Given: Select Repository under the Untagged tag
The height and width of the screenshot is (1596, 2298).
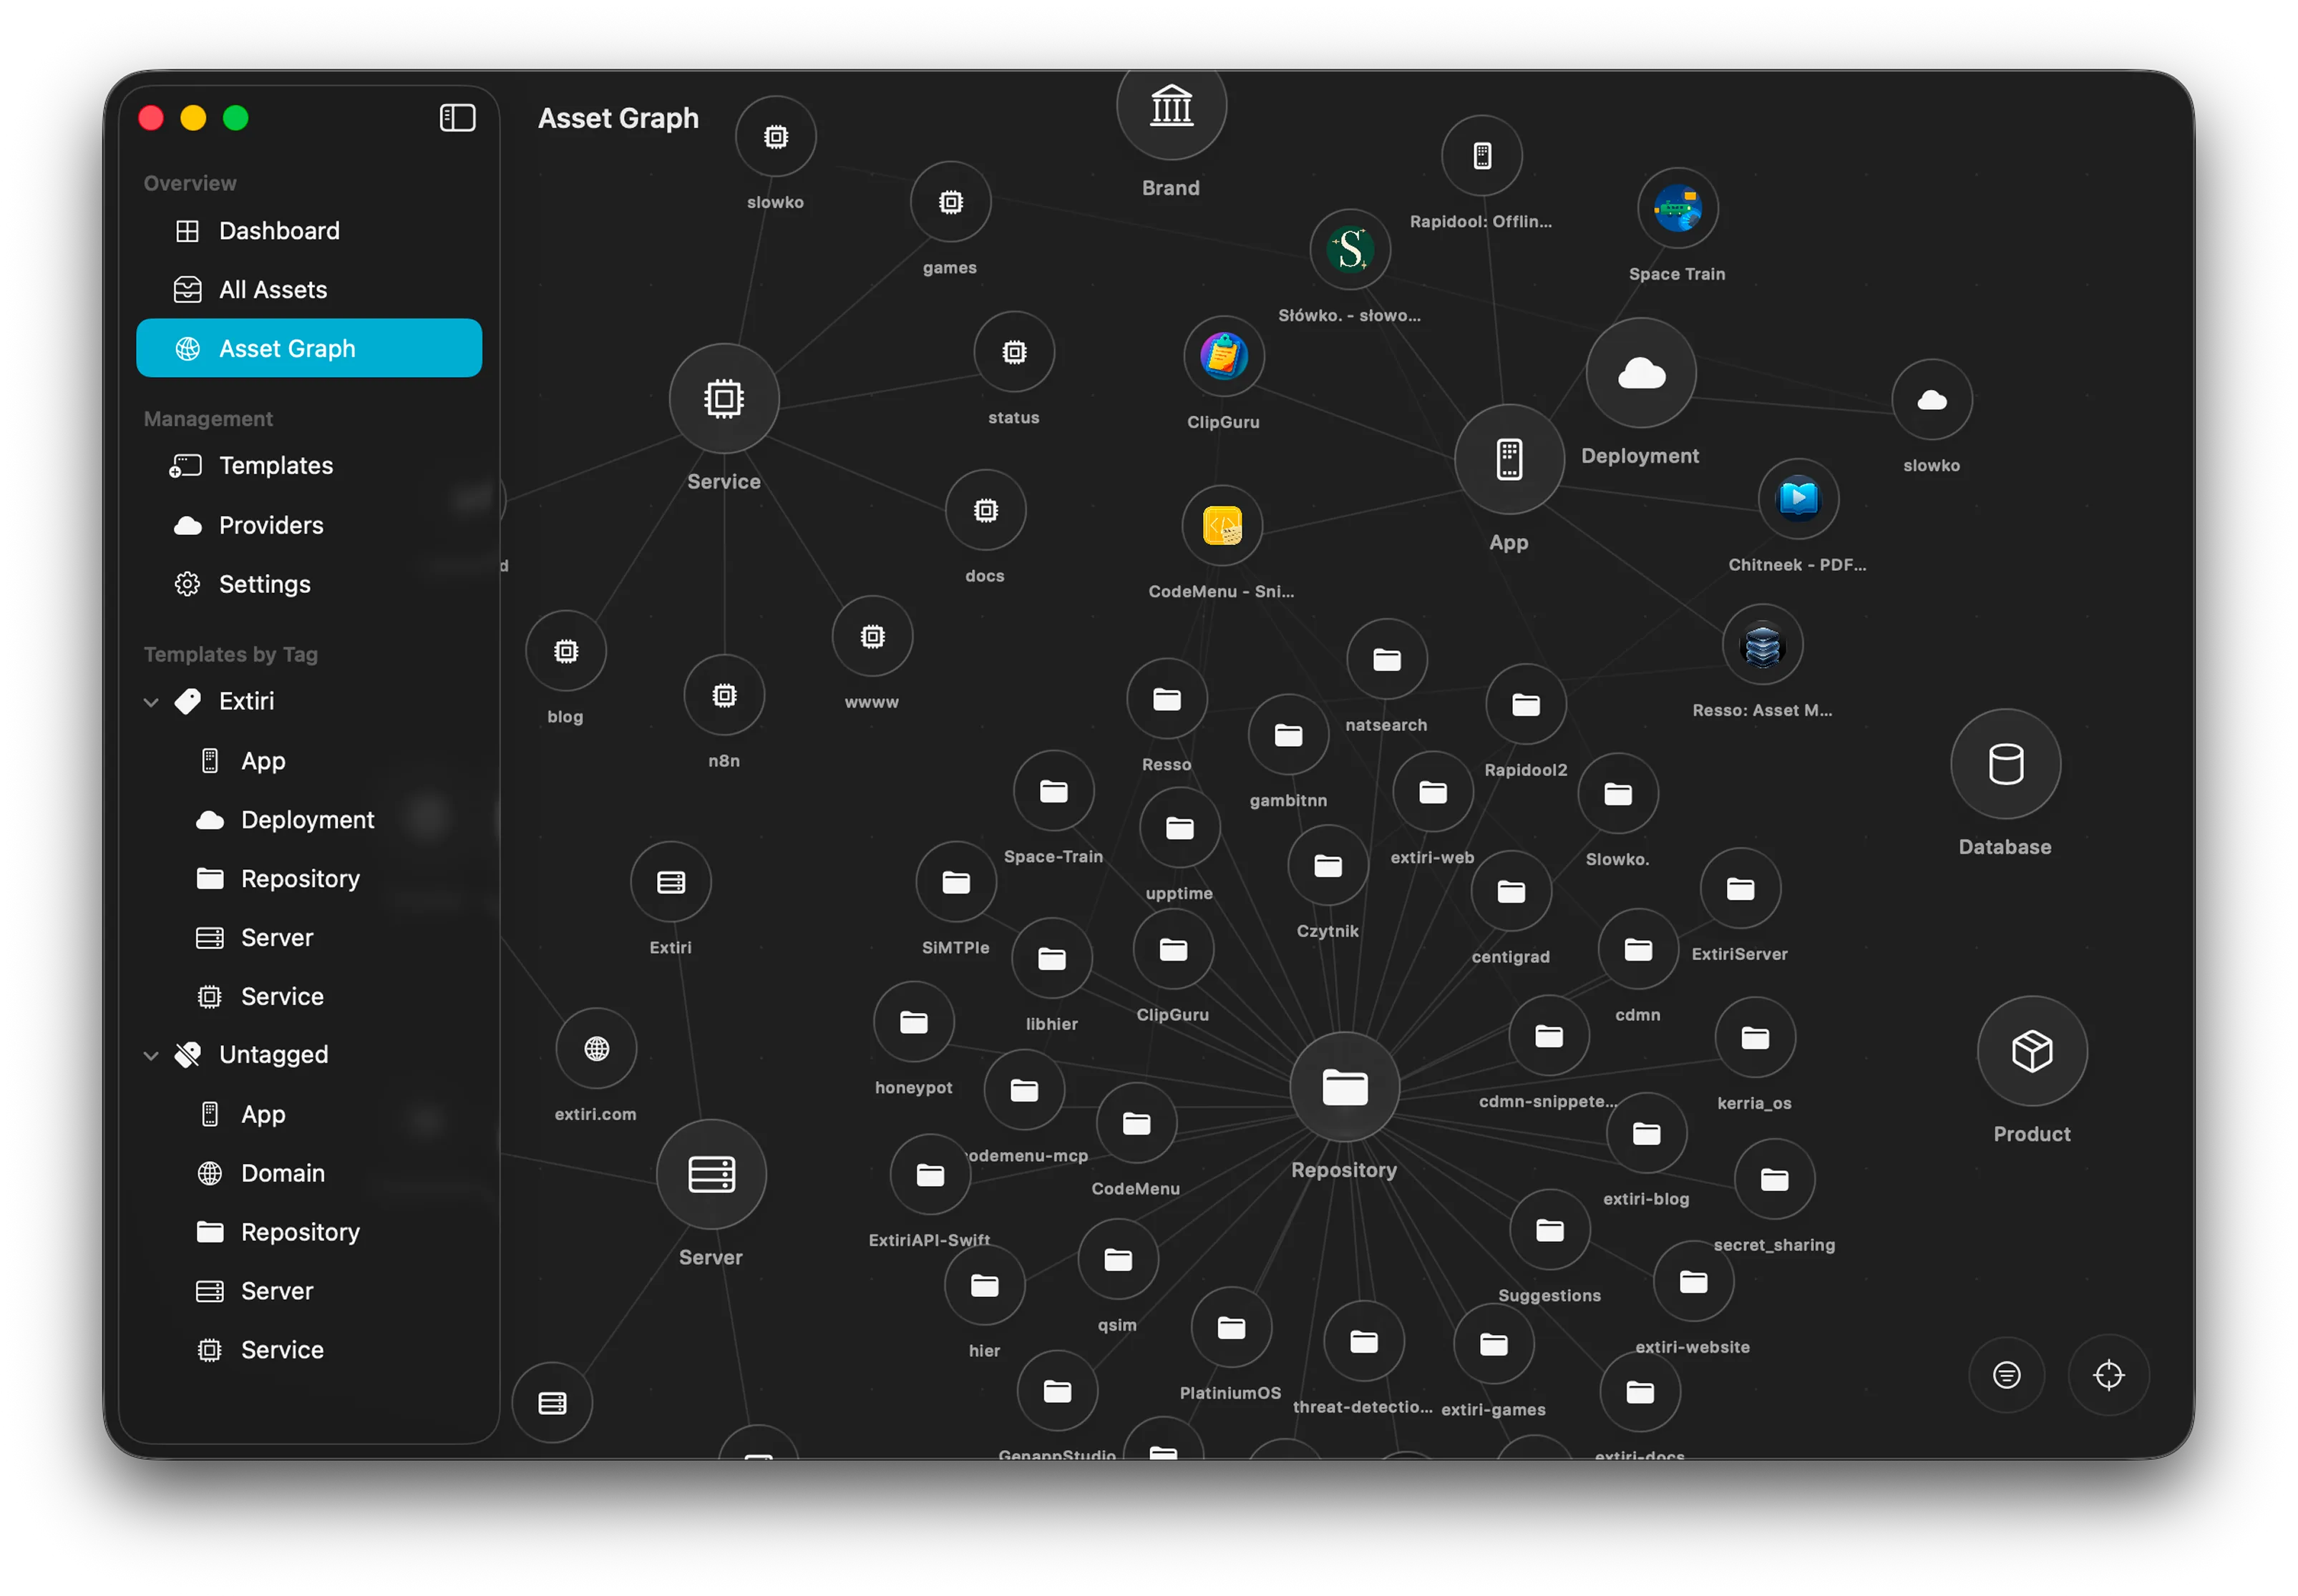Looking at the screenshot, I should coord(309,1232).
